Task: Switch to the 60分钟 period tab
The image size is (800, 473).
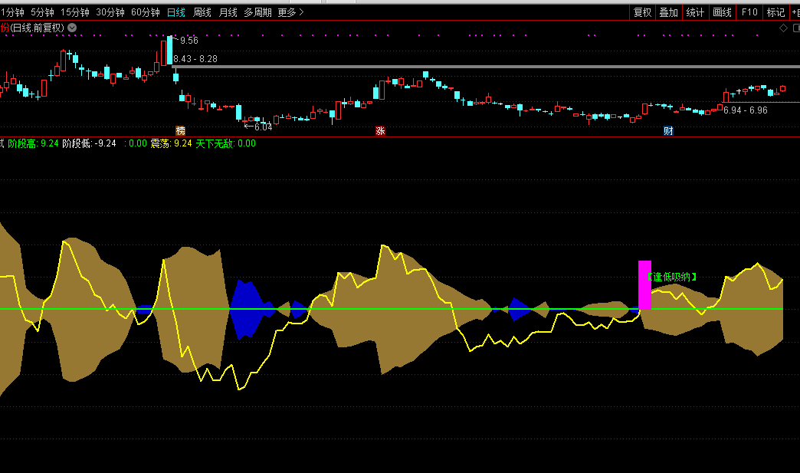Action: coord(146,12)
